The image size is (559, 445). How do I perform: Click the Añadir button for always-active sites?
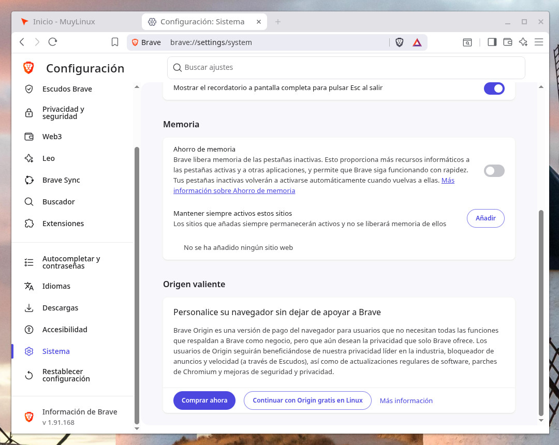coord(486,218)
